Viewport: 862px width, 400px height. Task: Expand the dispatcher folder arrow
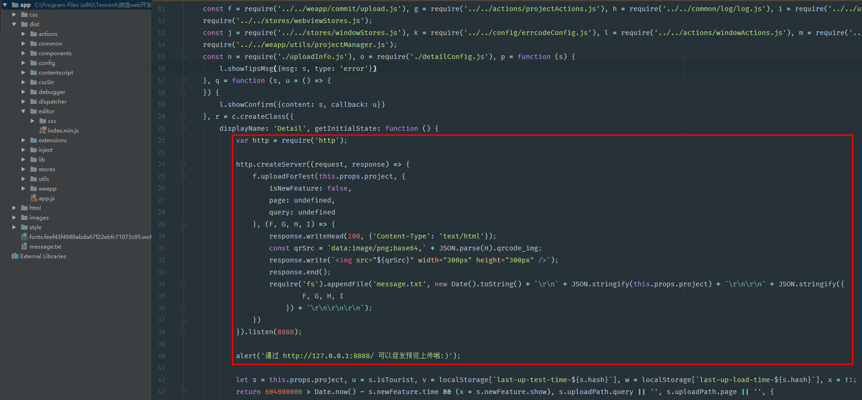[23, 102]
